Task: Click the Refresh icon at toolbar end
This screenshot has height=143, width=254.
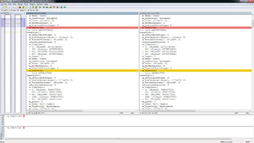Action: pos(65,7)
